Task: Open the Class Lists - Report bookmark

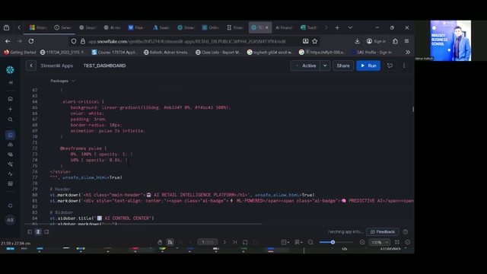Action: point(218,53)
